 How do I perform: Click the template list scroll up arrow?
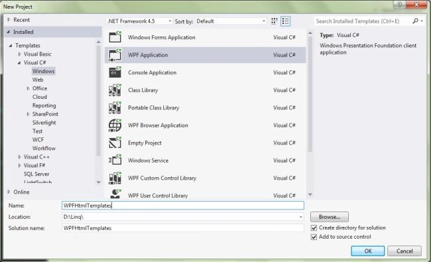(310, 33)
